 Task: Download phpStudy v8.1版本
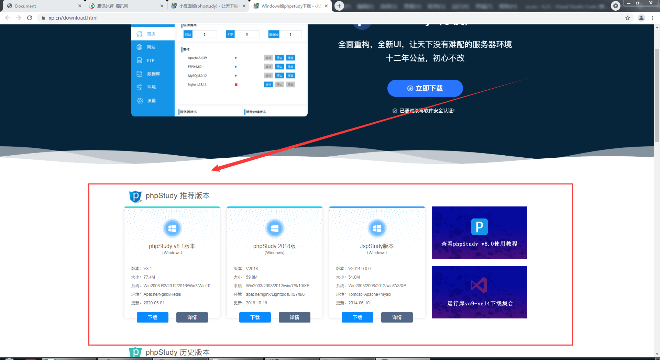pyautogui.click(x=152, y=317)
